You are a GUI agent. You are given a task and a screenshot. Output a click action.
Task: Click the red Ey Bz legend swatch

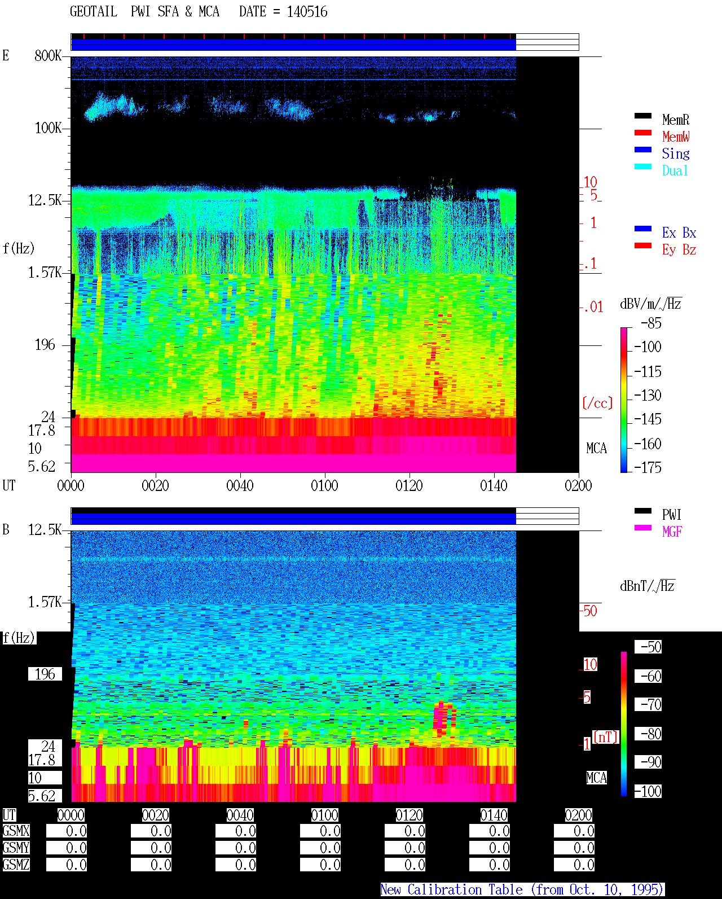(x=643, y=245)
